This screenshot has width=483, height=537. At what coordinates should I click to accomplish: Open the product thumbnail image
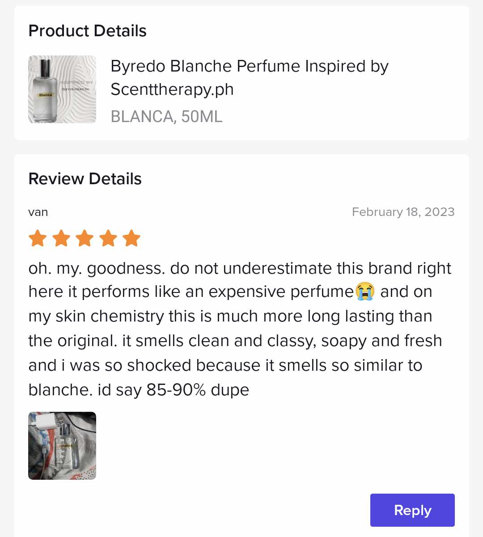pos(62,89)
